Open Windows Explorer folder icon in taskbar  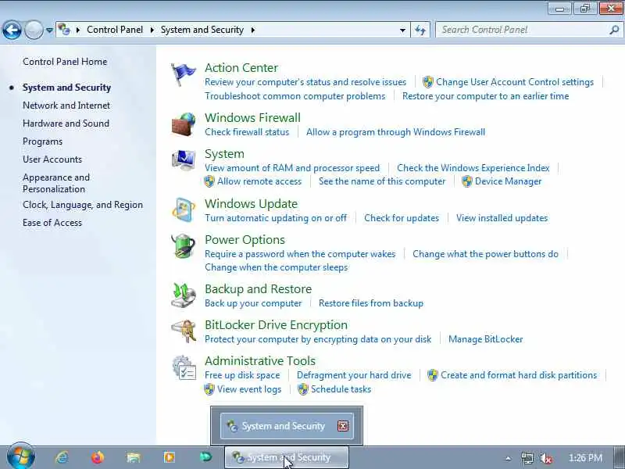[133, 457]
